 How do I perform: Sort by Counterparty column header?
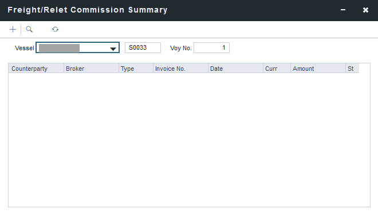(36, 69)
